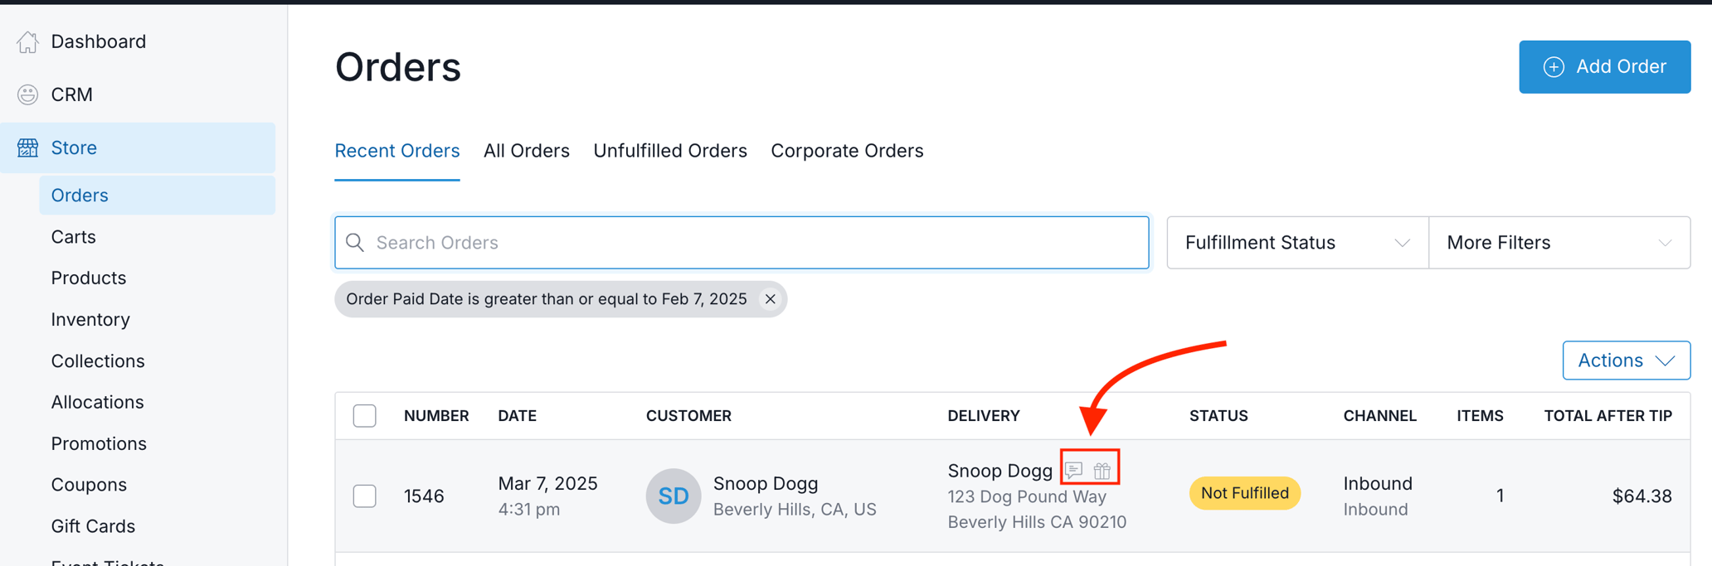This screenshot has height=566, width=1712.
Task: Click the $64.38 order total
Action: (x=1642, y=496)
